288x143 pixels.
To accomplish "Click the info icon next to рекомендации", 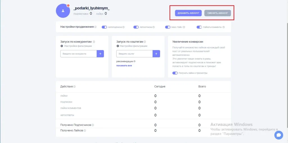I will pos(134,61).
